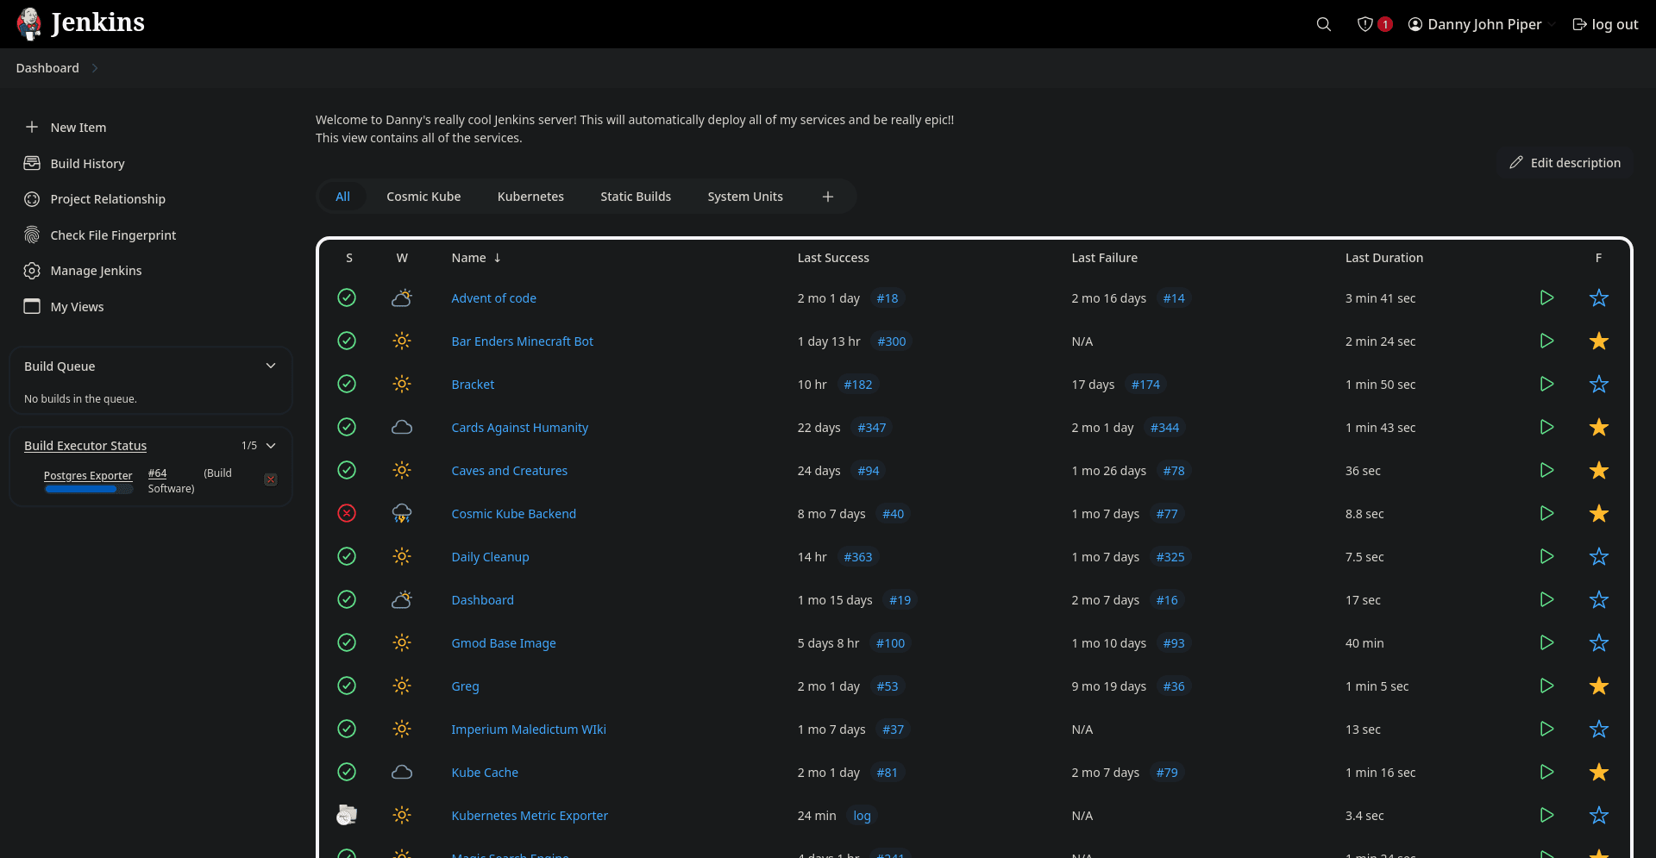Open Postgres Exporter running build
The height and width of the screenshot is (858, 1656).
point(88,475)
